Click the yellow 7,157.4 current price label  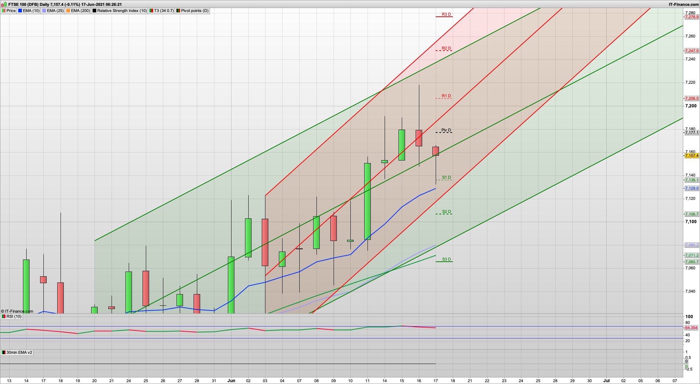tap(691, 155)
